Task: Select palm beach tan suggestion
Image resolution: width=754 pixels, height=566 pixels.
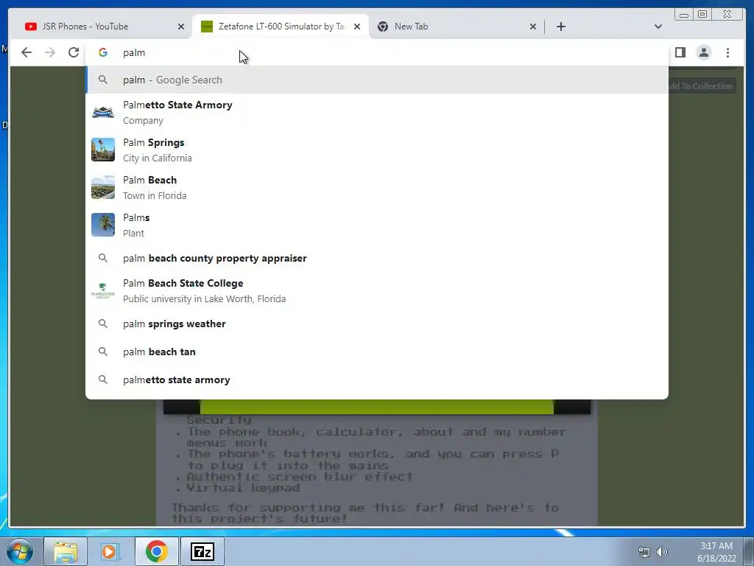Action: click(x=377, y=352)
